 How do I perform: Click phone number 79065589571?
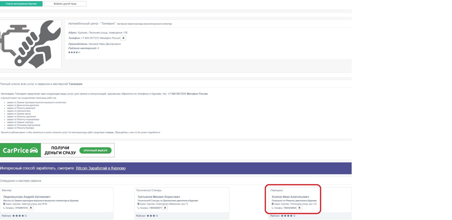coord(156,208)
